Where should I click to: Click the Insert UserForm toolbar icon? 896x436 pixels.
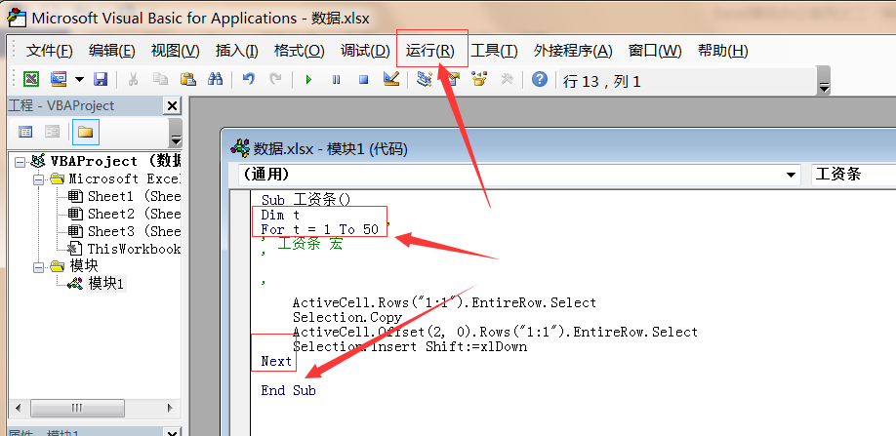tap(59, 79)
